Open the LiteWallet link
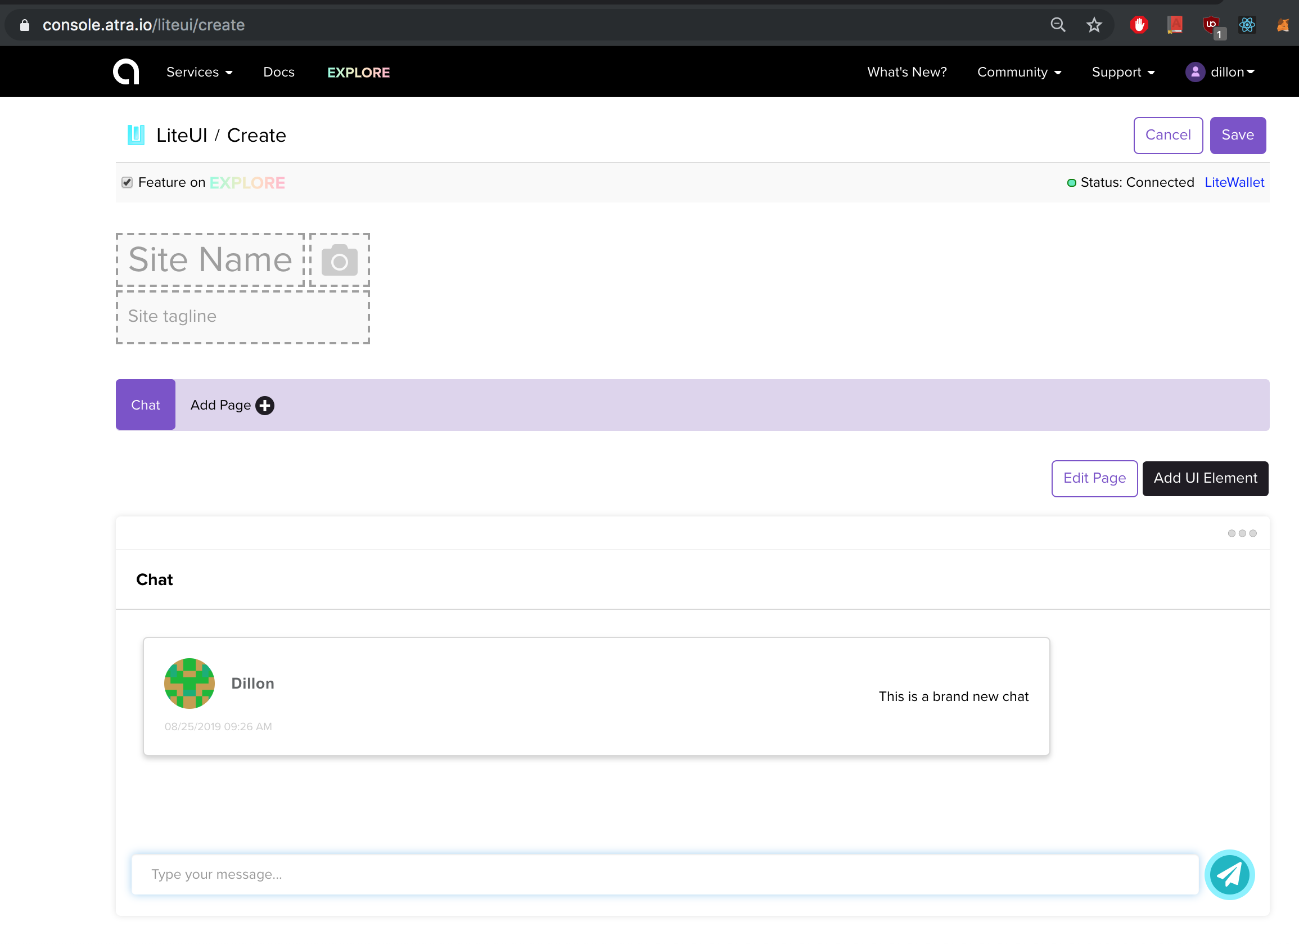The image size is (1299, 944). point(1234,182)
